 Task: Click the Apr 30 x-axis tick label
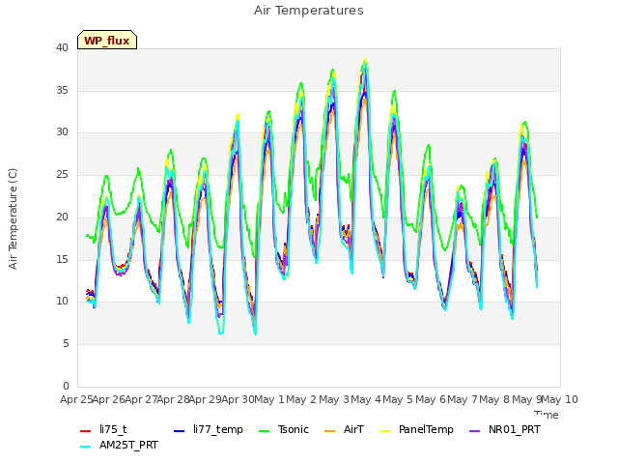[238, 399]
